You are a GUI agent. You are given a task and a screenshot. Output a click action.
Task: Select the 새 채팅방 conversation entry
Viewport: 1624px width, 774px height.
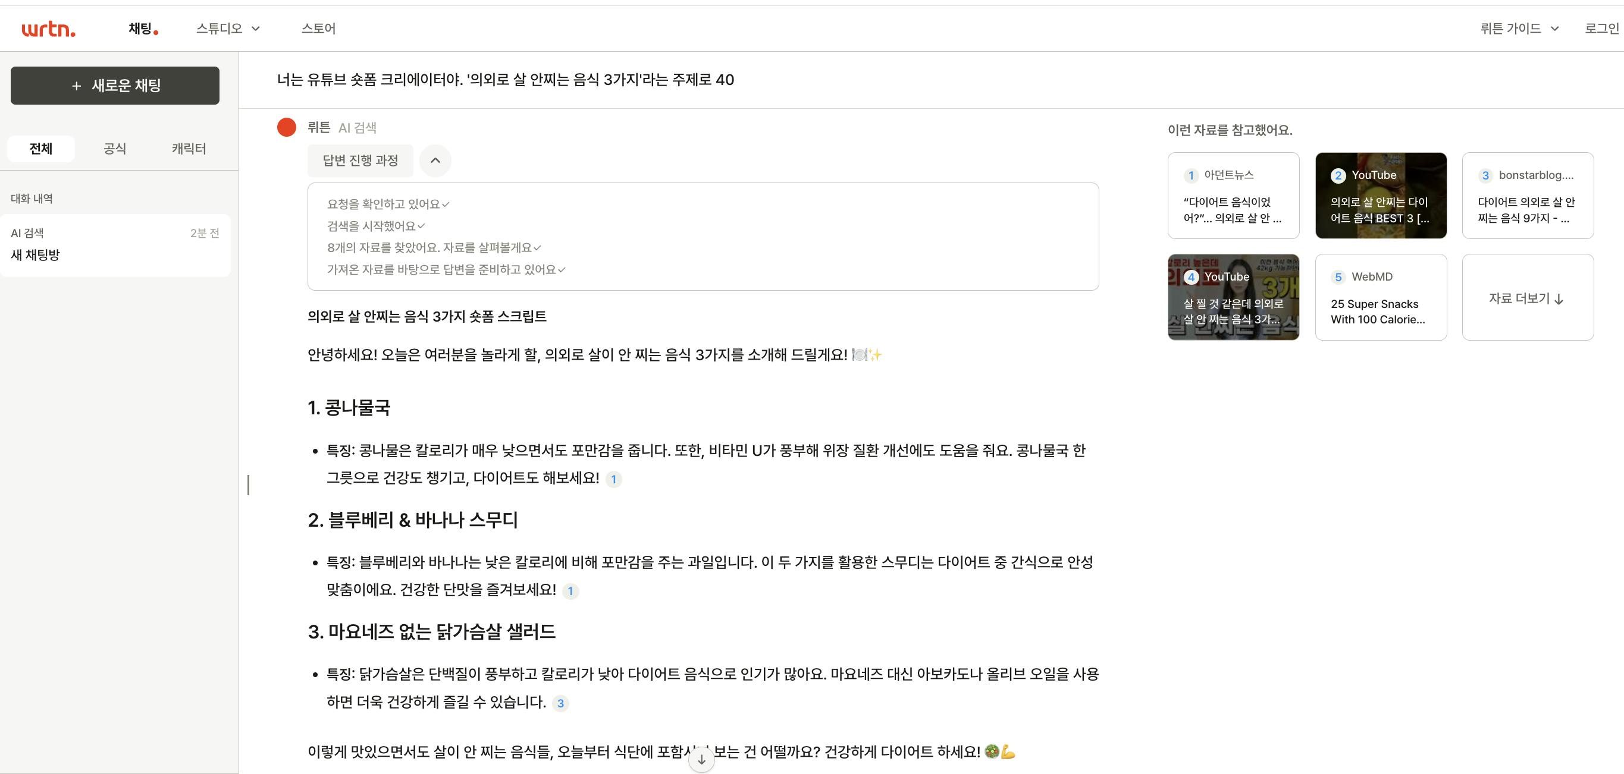[x=115, y=245]
